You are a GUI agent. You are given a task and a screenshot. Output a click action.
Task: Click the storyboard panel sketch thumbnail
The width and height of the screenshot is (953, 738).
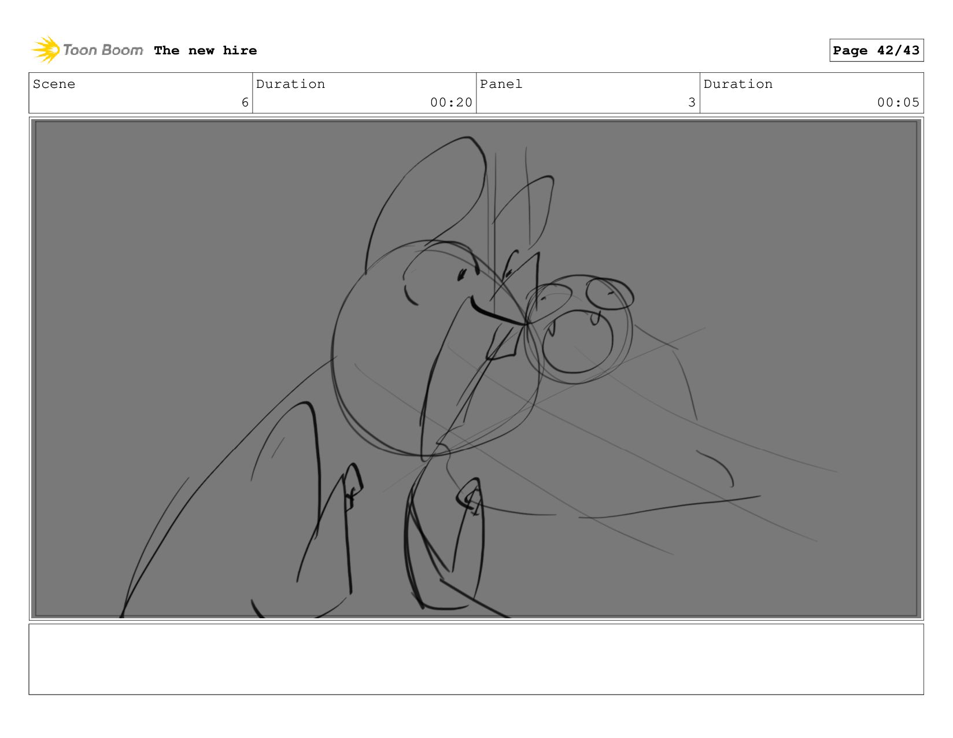(x=476, y=368)
